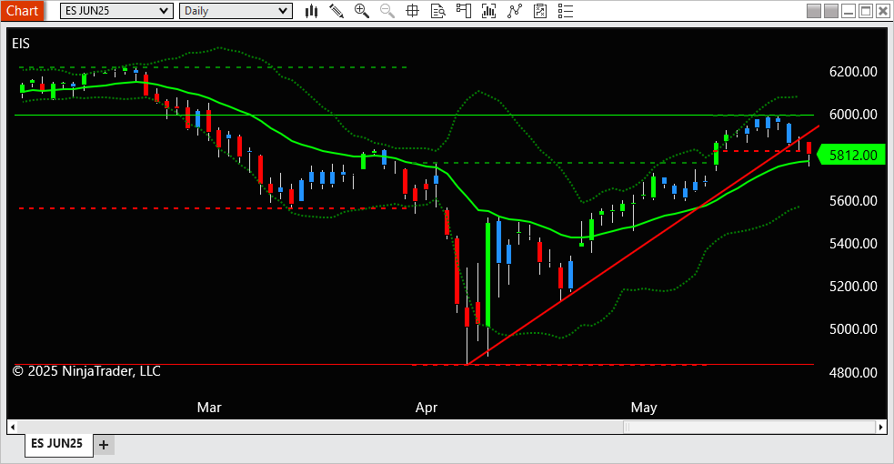894x464 pixels.
Task: Open the strategies line-graph icon
Action: pyautogui.click(x=515, y=11)
